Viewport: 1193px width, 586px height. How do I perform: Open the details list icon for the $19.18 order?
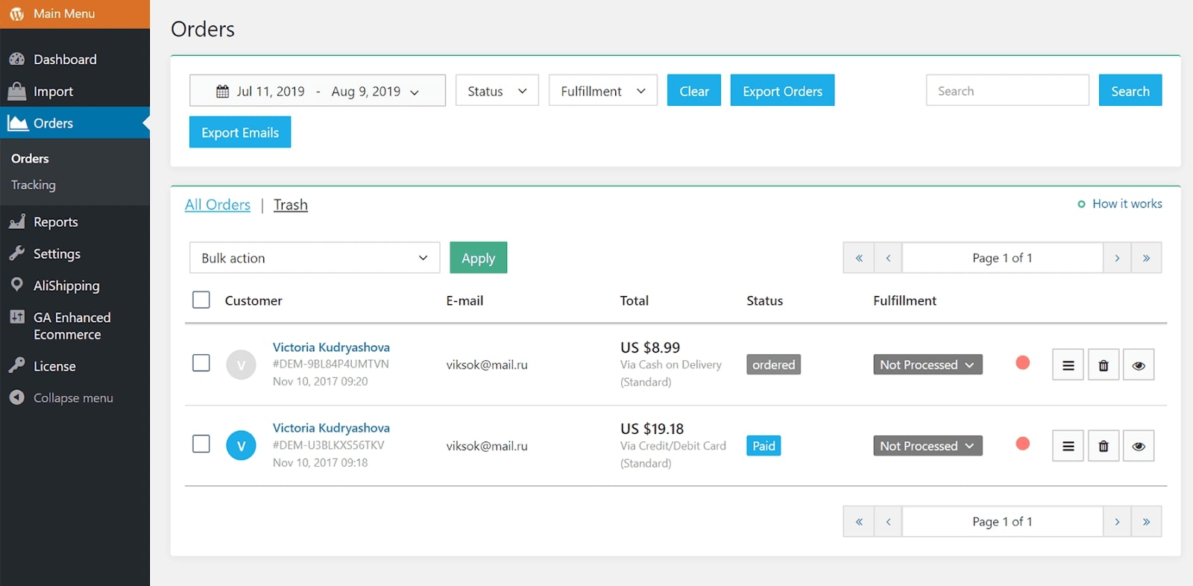[x=1068, y=447]
